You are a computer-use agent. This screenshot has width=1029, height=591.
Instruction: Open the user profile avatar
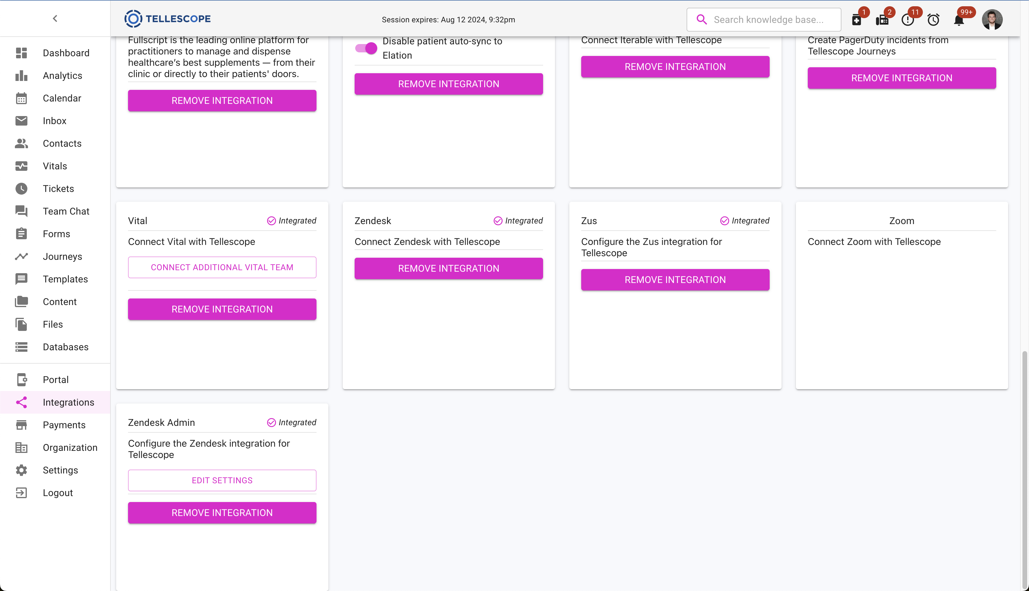(992, 19)
